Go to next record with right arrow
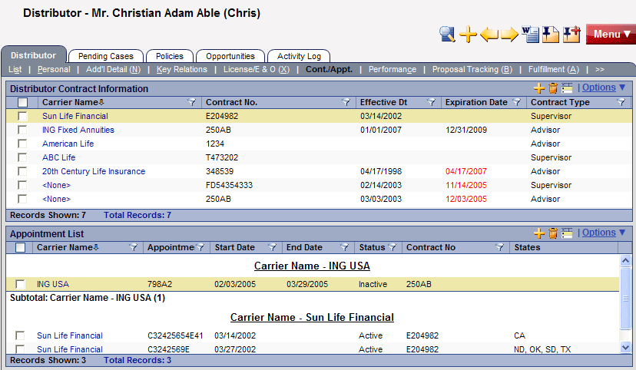 pos(509,35)
